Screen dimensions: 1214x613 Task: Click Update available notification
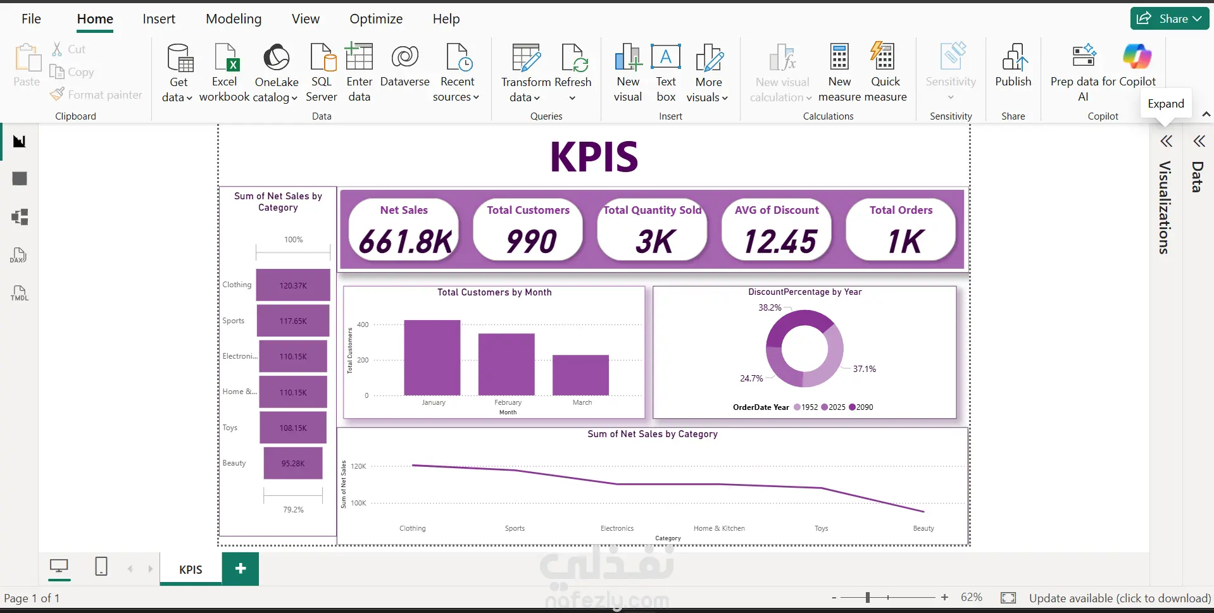coord(1120,598)
